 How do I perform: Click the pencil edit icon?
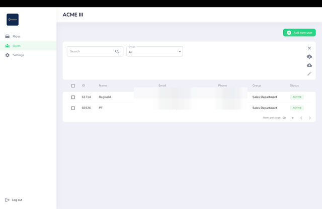tap(309, 74)
